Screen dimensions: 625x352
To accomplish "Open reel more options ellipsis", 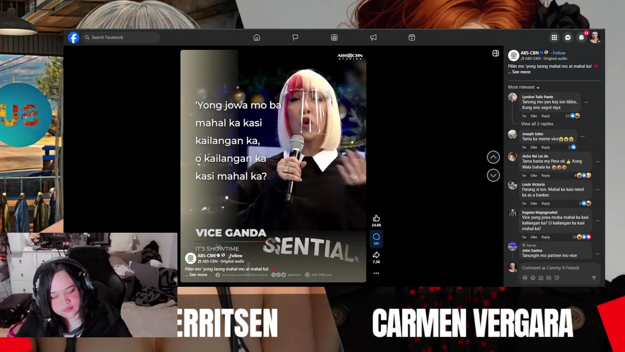I will click(376, 273).
